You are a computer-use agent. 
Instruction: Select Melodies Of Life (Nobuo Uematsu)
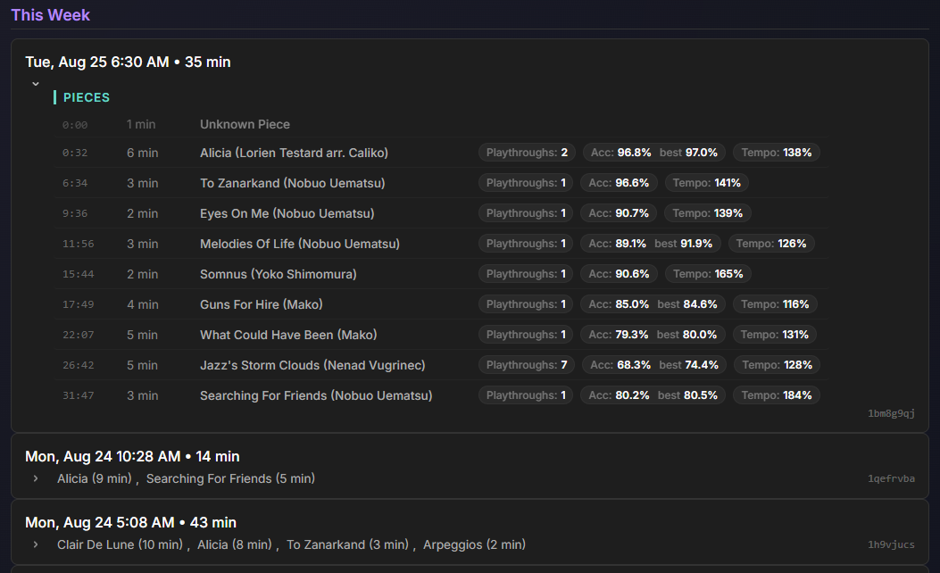pos(300,244)
